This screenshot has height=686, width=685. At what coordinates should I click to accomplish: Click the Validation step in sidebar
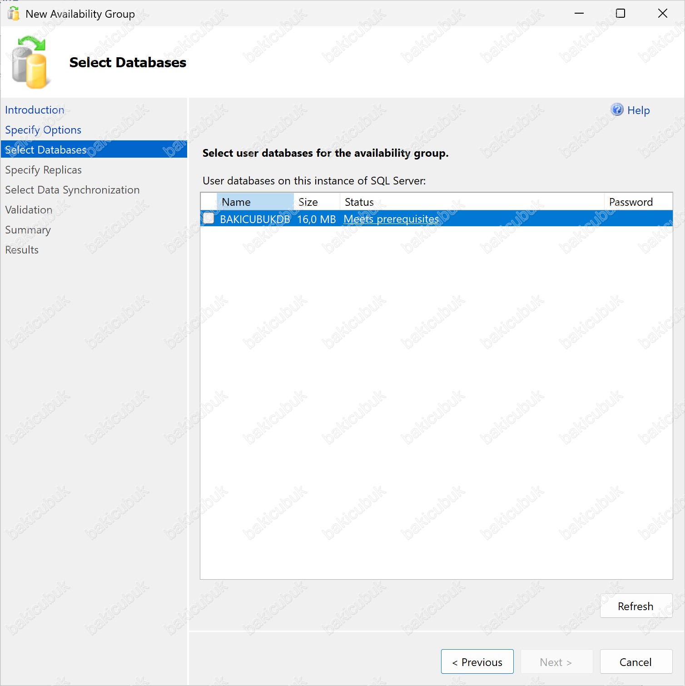coord(29,210)
